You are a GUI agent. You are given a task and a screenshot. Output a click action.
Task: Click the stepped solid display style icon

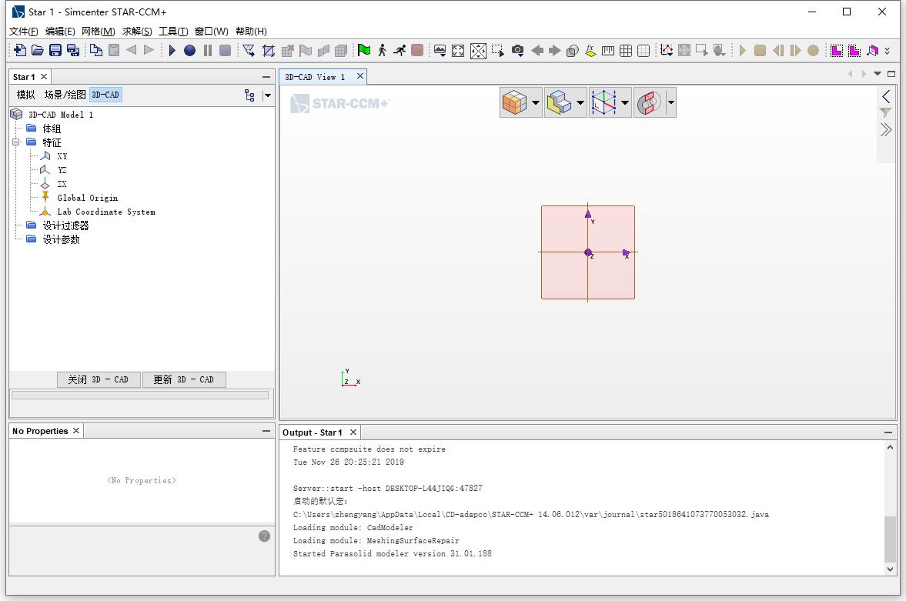pyautogui.click(x=559, y=103)
